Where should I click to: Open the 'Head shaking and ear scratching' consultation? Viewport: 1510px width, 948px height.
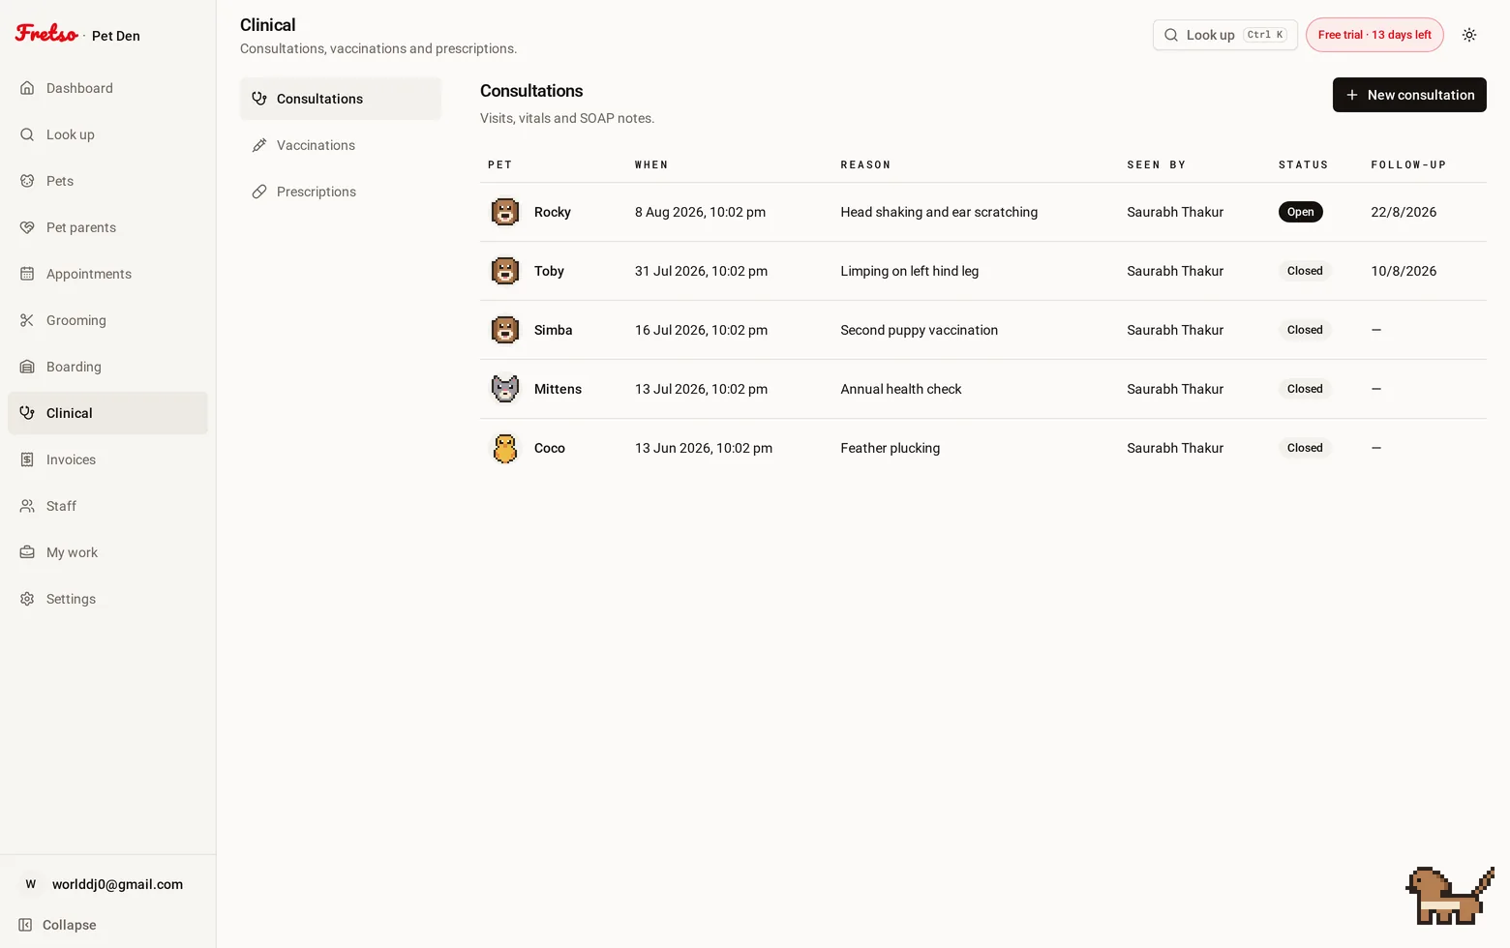click(x=939, y=212)
